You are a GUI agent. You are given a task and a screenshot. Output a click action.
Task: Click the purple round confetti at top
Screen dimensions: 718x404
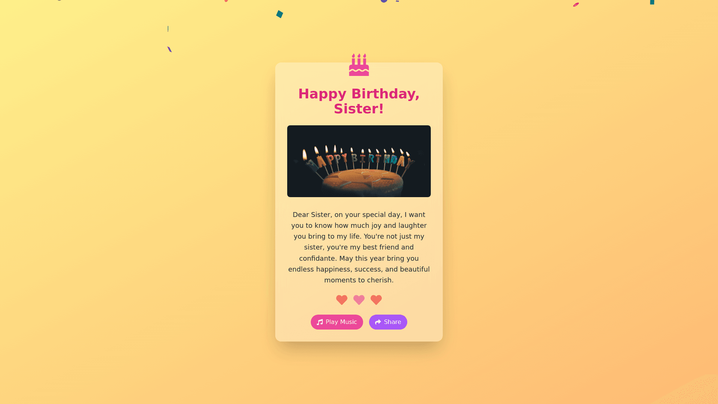pos(384,1)
